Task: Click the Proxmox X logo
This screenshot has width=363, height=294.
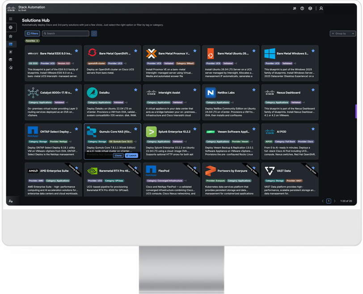Action: [x=151, y=54]
